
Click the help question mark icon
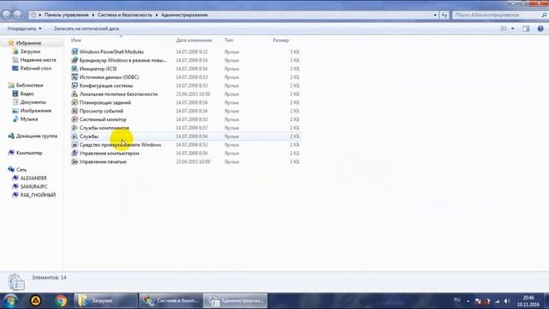(x=540, y=28)
